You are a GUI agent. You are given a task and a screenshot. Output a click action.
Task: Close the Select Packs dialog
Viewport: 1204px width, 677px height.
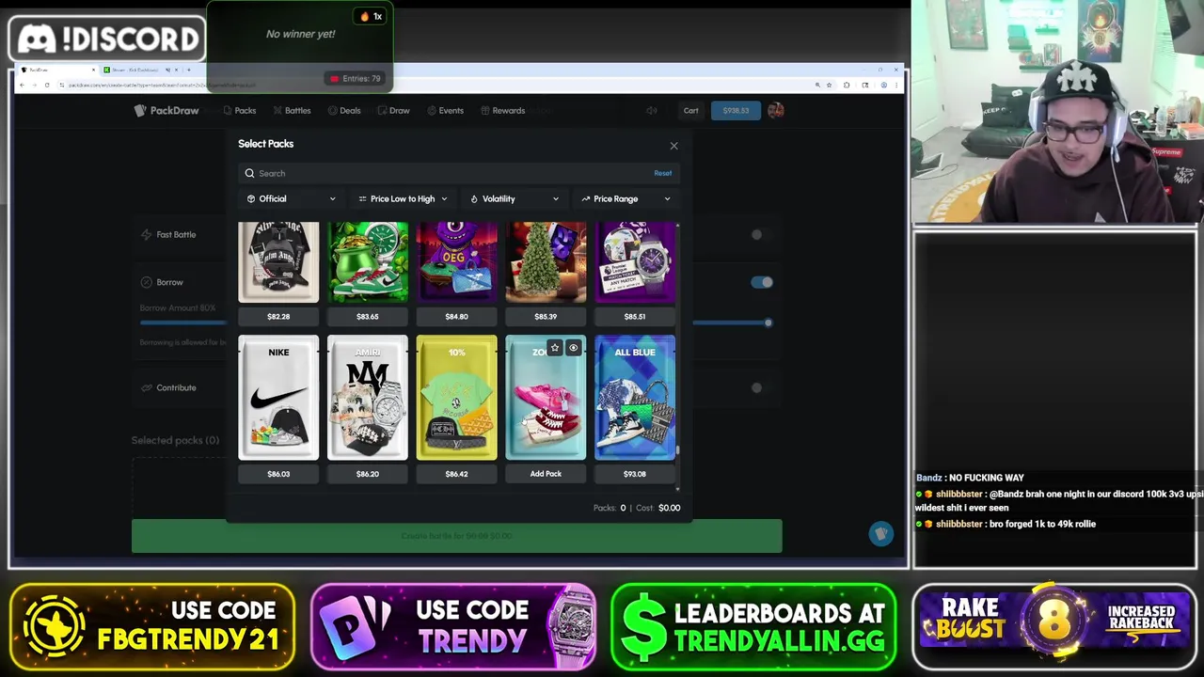pyautogui.click(x=673, y=146)
